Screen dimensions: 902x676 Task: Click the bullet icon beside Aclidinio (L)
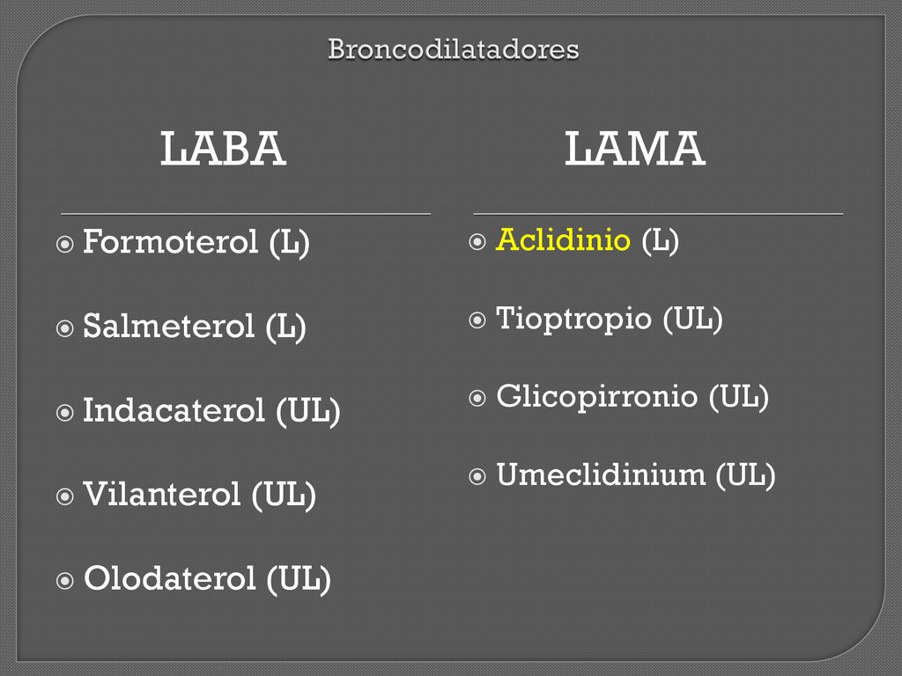(x=477, y=241)
